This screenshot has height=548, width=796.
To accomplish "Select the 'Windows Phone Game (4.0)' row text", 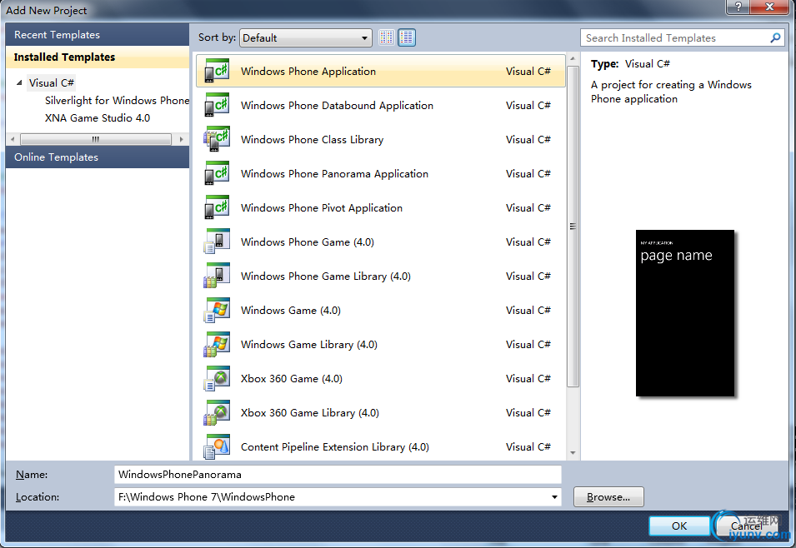I will [x=307, y=242].
